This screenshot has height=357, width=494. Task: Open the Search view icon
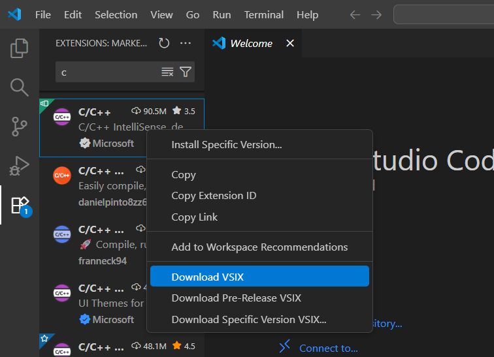pos(20,87)
